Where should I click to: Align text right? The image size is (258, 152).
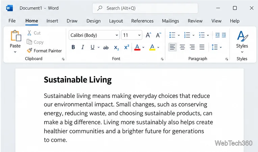tap(192, 47)
